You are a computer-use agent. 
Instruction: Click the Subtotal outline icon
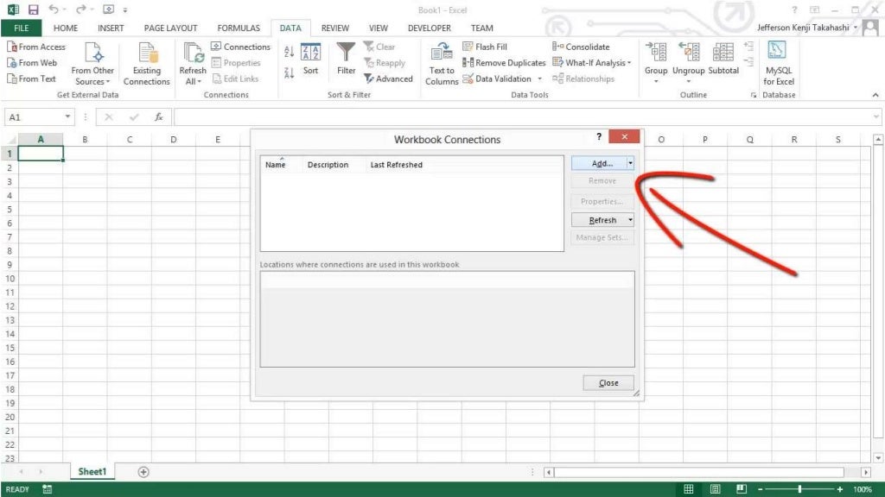point(723,53)
